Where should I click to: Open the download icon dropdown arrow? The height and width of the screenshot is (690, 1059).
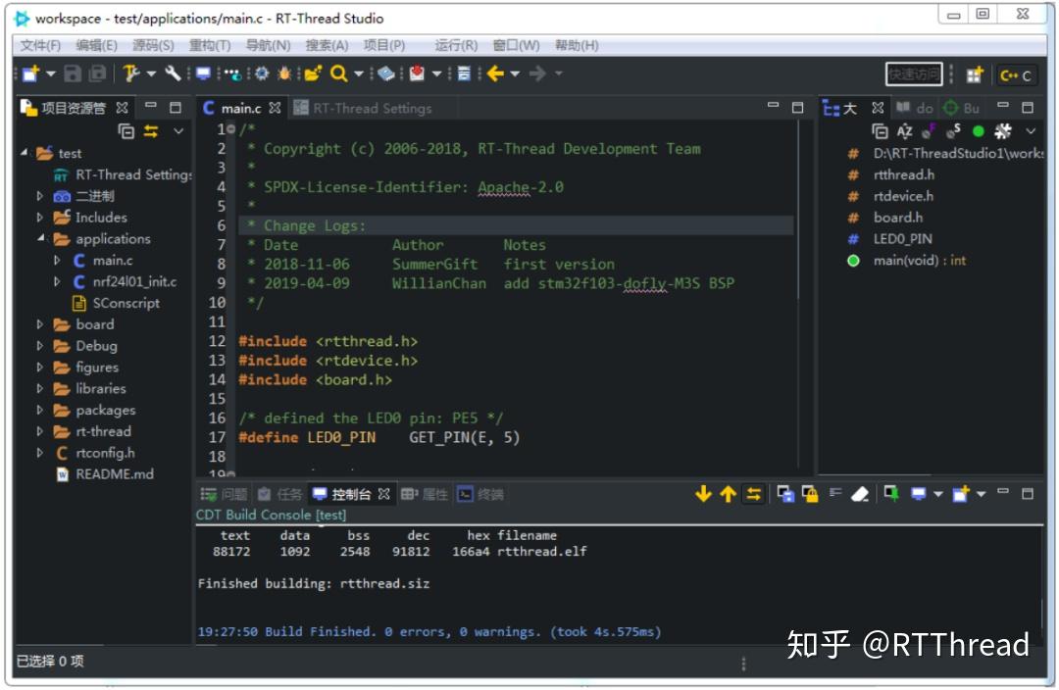437,74
